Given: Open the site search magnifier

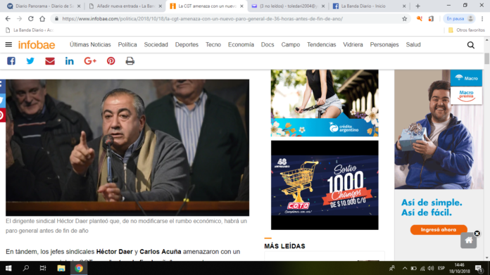Looking at the screenshot, I should (x=470, y=45).
